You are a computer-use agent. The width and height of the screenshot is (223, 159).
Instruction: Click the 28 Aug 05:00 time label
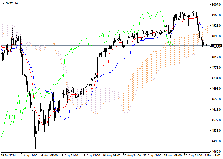[173, 156]
